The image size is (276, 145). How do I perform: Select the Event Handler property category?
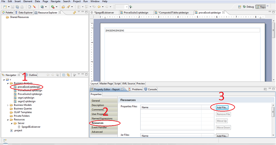[x=104, y=127]
